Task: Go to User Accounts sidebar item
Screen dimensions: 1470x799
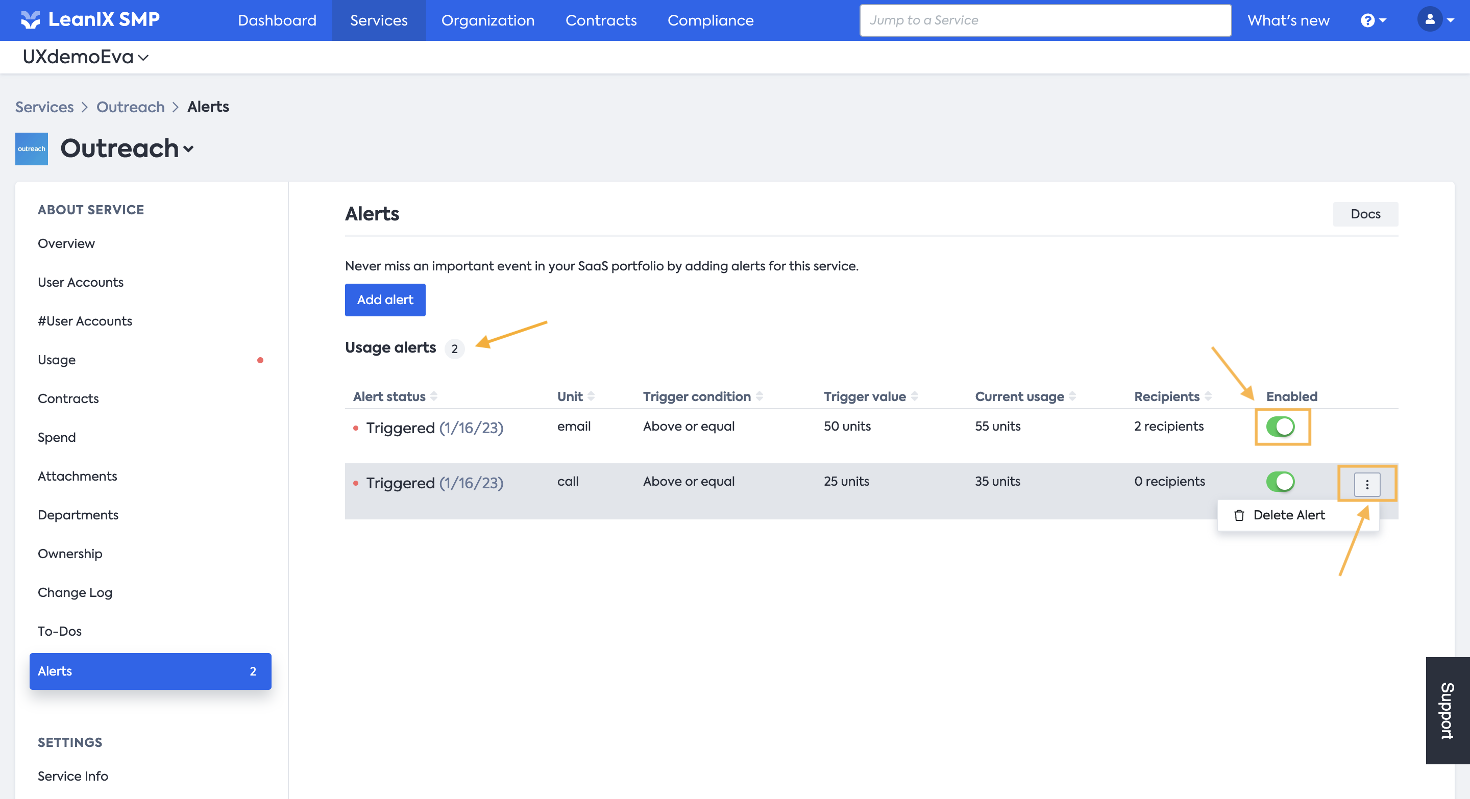Action: tap(81, 282)
